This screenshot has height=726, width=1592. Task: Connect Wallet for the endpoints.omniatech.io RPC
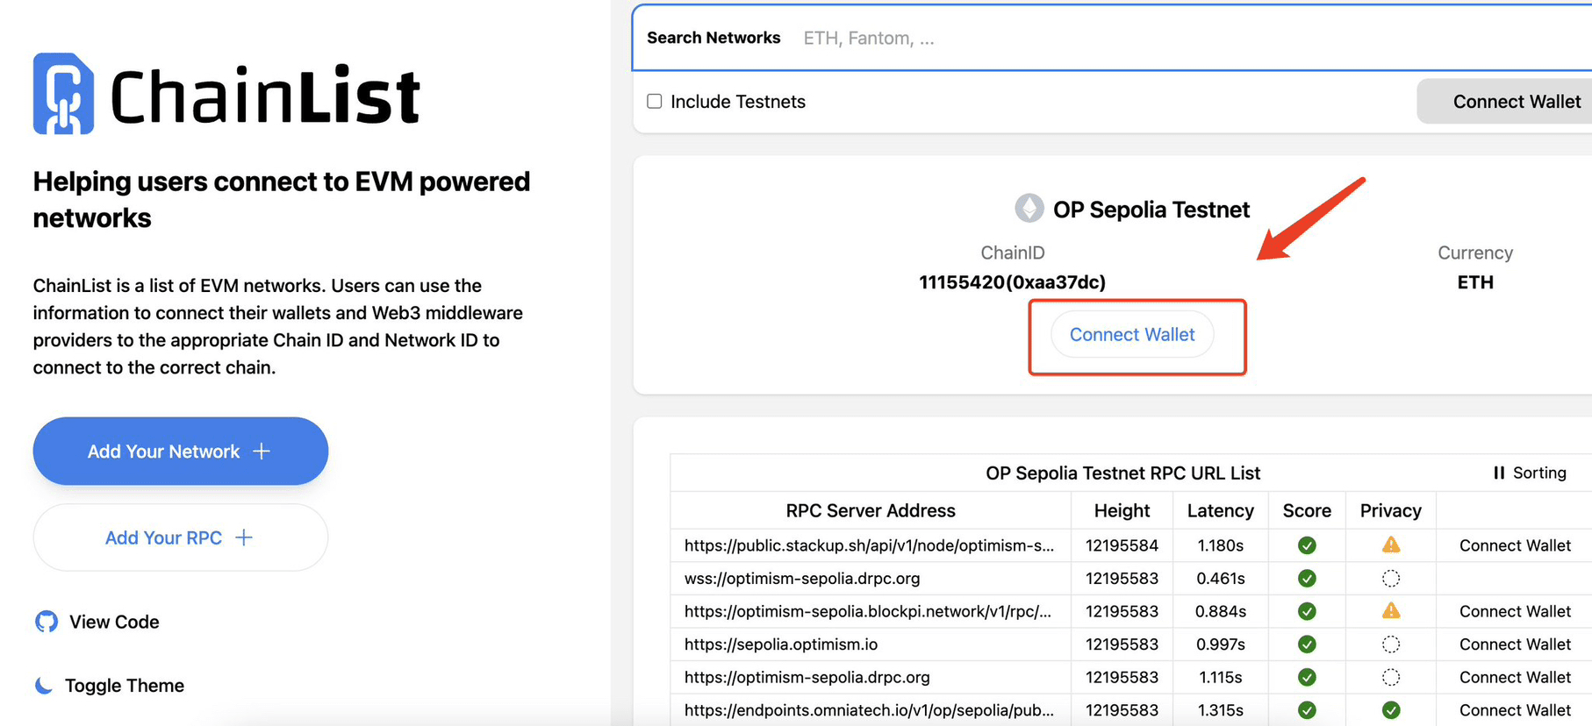[1515, 710]
